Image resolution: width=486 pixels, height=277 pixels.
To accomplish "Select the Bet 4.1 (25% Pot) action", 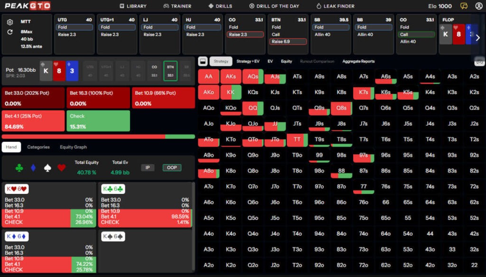I will tap(32, 121).
